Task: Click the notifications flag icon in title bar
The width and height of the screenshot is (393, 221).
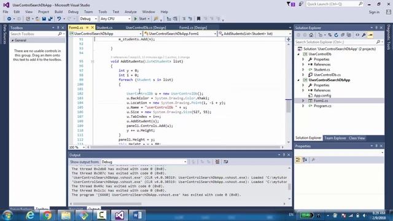Action: point(290,4)
